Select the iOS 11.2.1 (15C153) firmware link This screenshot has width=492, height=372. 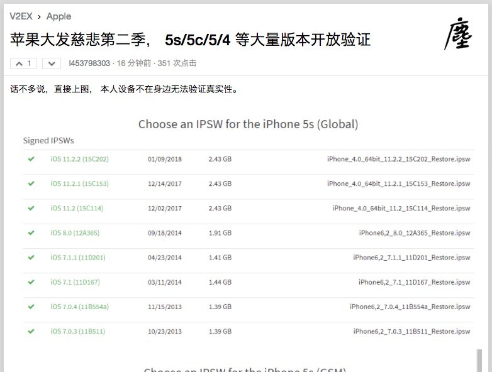click(79, 183)
